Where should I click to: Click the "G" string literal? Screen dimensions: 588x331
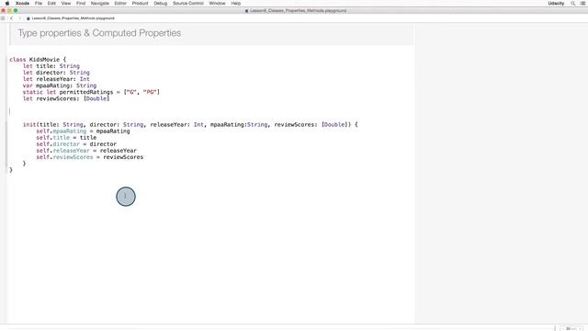coord(131,92)
